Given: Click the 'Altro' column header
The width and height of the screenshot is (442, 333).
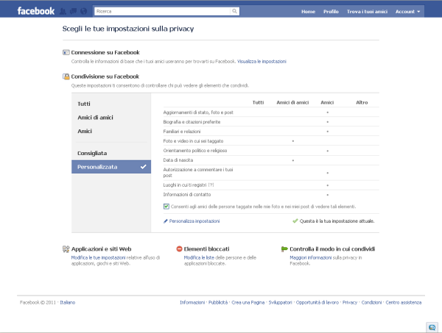Looking at the screenshot, I should (362, 103).
